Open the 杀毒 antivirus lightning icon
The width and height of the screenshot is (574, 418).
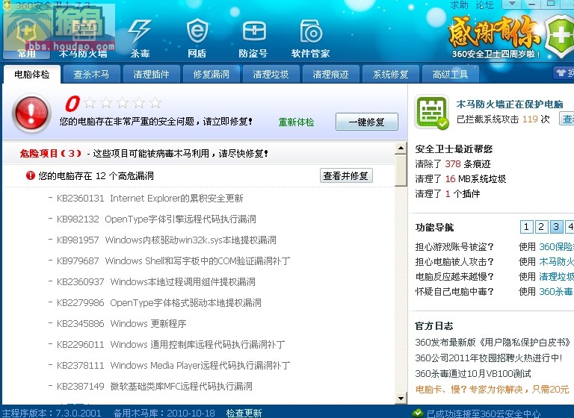tap(140, 37)
